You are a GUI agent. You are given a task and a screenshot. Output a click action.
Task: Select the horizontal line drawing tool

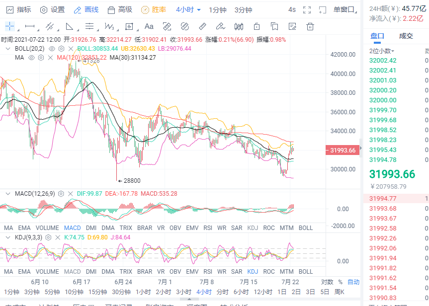[29, 26]
